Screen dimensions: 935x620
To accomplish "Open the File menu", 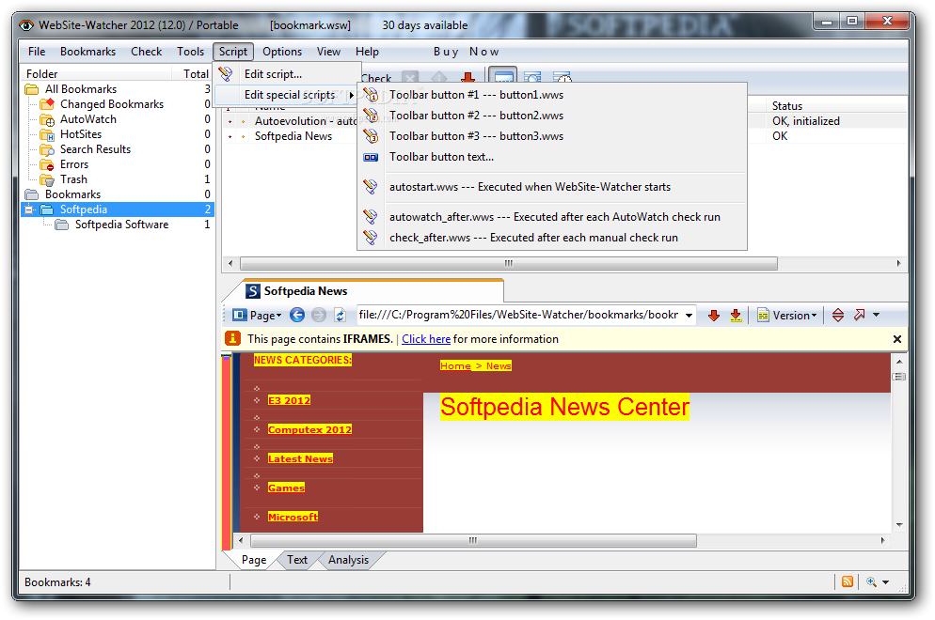I will pyautogui.click(x=37, y=52).
